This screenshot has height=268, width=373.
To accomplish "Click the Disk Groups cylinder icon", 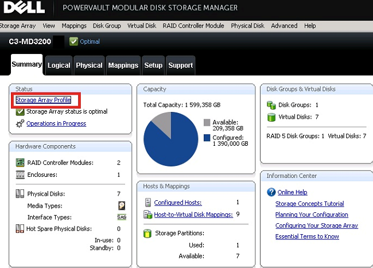I will tap(271, 105).
